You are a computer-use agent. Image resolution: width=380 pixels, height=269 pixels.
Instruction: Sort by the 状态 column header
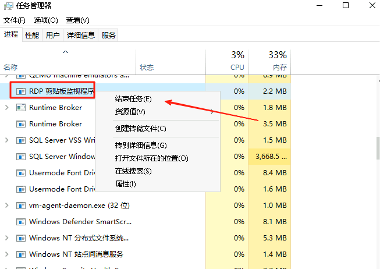(171, 62)
